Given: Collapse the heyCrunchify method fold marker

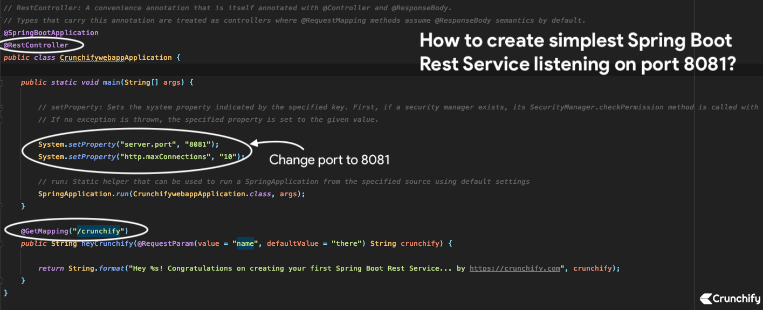Looking at the screenshot, I should (3, 244).
